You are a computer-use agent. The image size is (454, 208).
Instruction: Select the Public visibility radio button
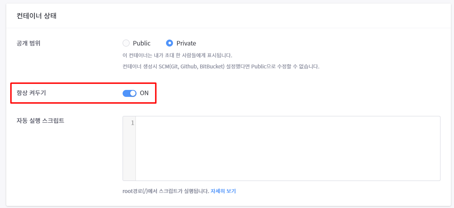(126, 43)
